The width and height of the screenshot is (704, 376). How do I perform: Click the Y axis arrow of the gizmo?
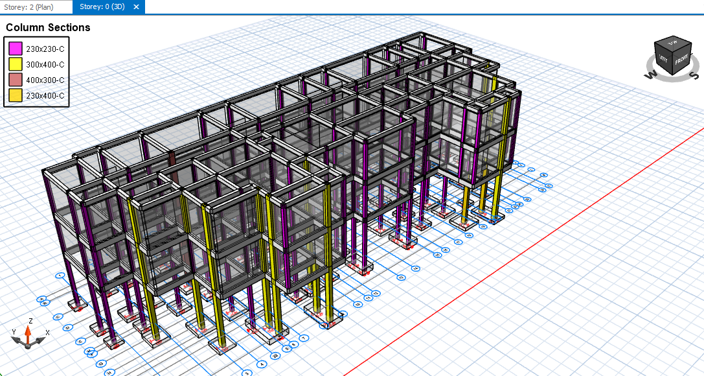pyautogui.click(x=18, y=339)
